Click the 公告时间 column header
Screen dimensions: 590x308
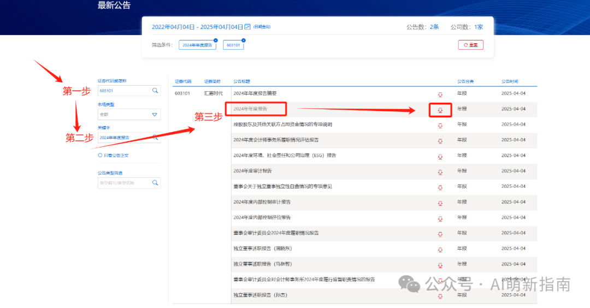pyautogui.click(x=510, y=81)
